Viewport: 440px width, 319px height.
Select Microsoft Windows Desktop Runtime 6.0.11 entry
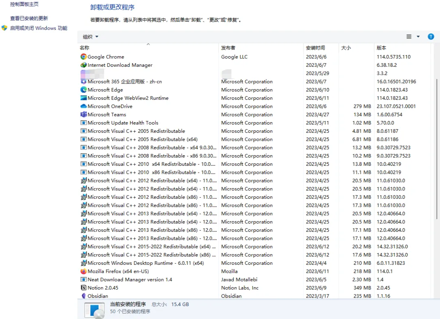pyautogui.click(x=145, y=263)
